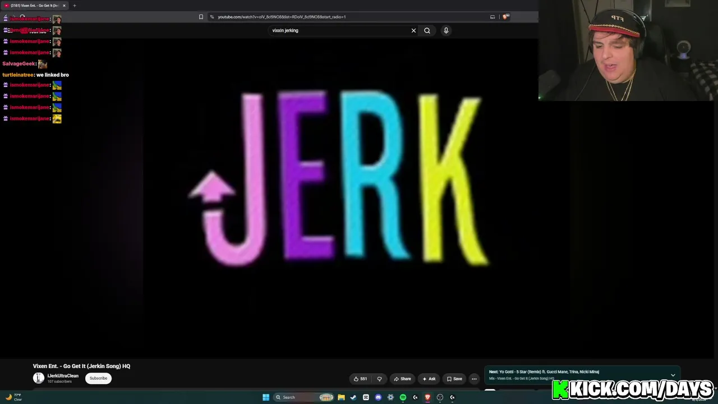
Task: Switch to the Vixen Ent. - Go Get It tab
Action: coord(35,6)
